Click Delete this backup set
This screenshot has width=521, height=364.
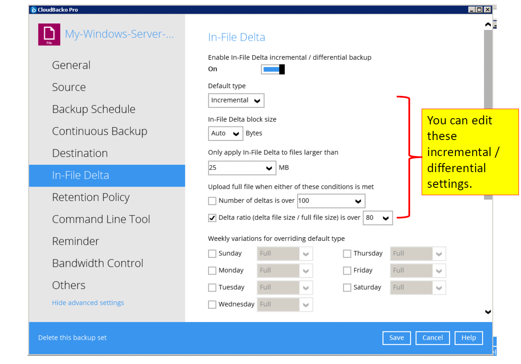[x=73, y=338]
